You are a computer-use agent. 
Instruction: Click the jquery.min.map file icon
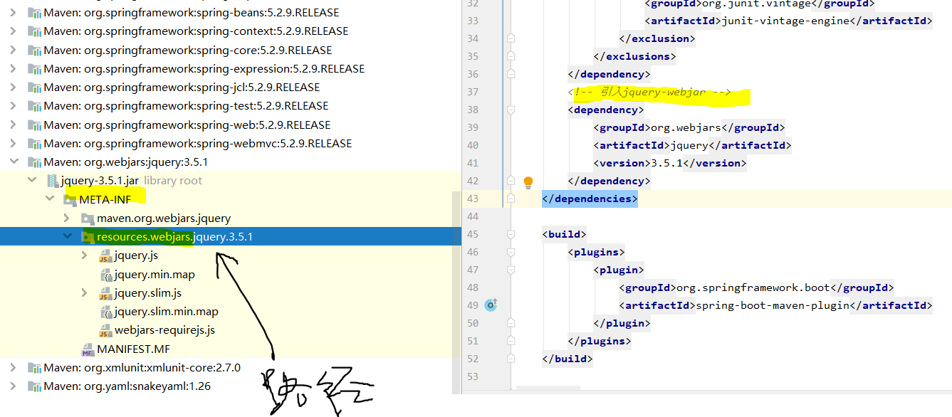tap(105, 274)
